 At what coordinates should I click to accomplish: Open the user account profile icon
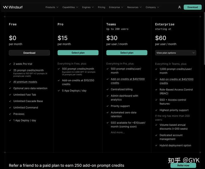[x=179, y=7]
